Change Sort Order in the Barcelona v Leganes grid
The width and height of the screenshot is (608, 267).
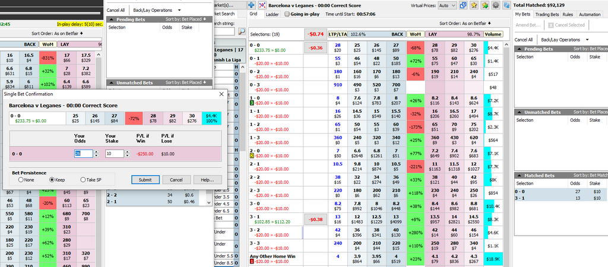(x=465, y=23)
